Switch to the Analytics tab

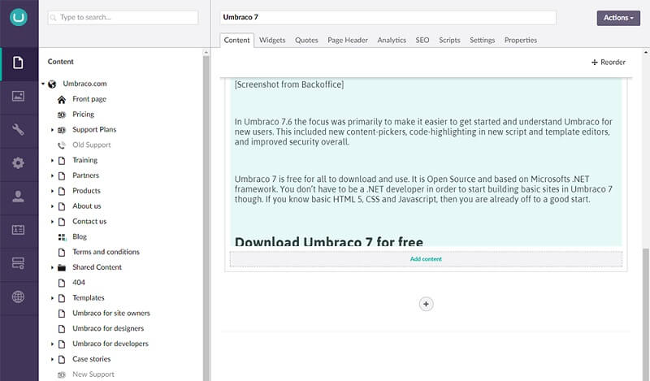coord(392,41)
